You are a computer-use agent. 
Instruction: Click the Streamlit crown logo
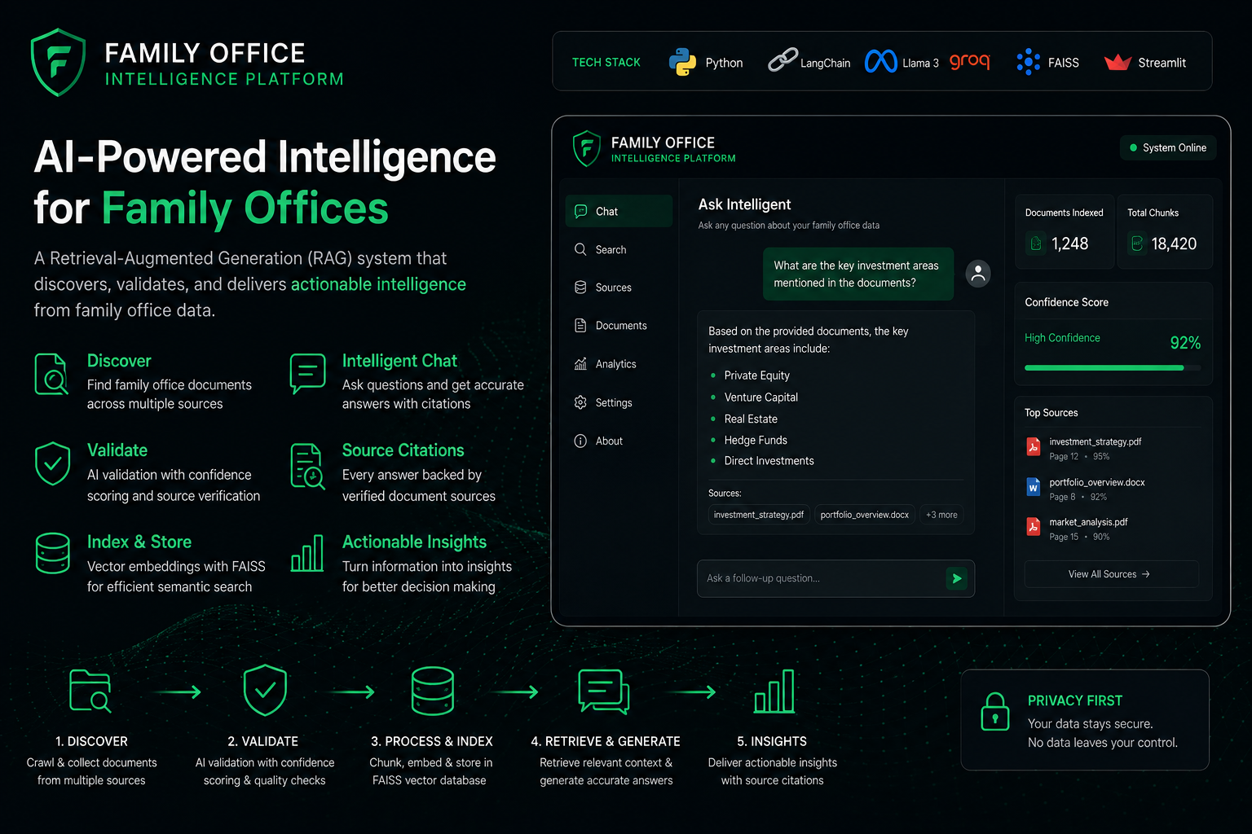pyautogui.click(x=1118, y=62)
